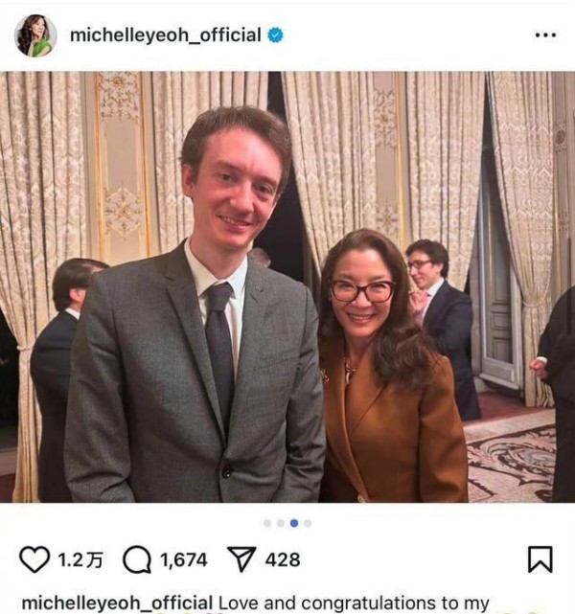
Task: Go to second carousel dot
Action: coord(281,523)
